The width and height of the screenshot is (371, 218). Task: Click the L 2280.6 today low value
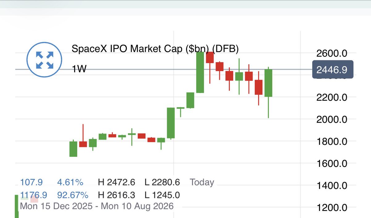162,182
